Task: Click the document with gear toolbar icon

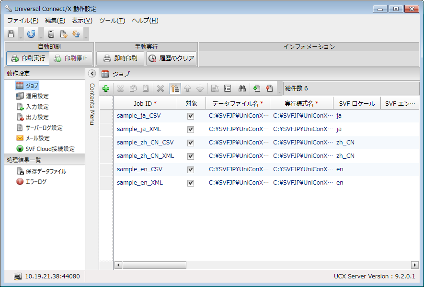Action: pos(64,34)
